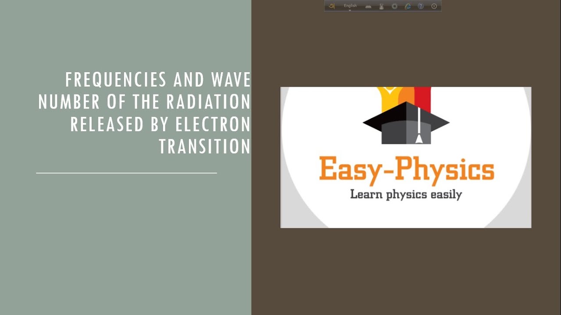Screen dimensions: 561x315
Task: Open the help question mark icon
Action: coord(421,6)
